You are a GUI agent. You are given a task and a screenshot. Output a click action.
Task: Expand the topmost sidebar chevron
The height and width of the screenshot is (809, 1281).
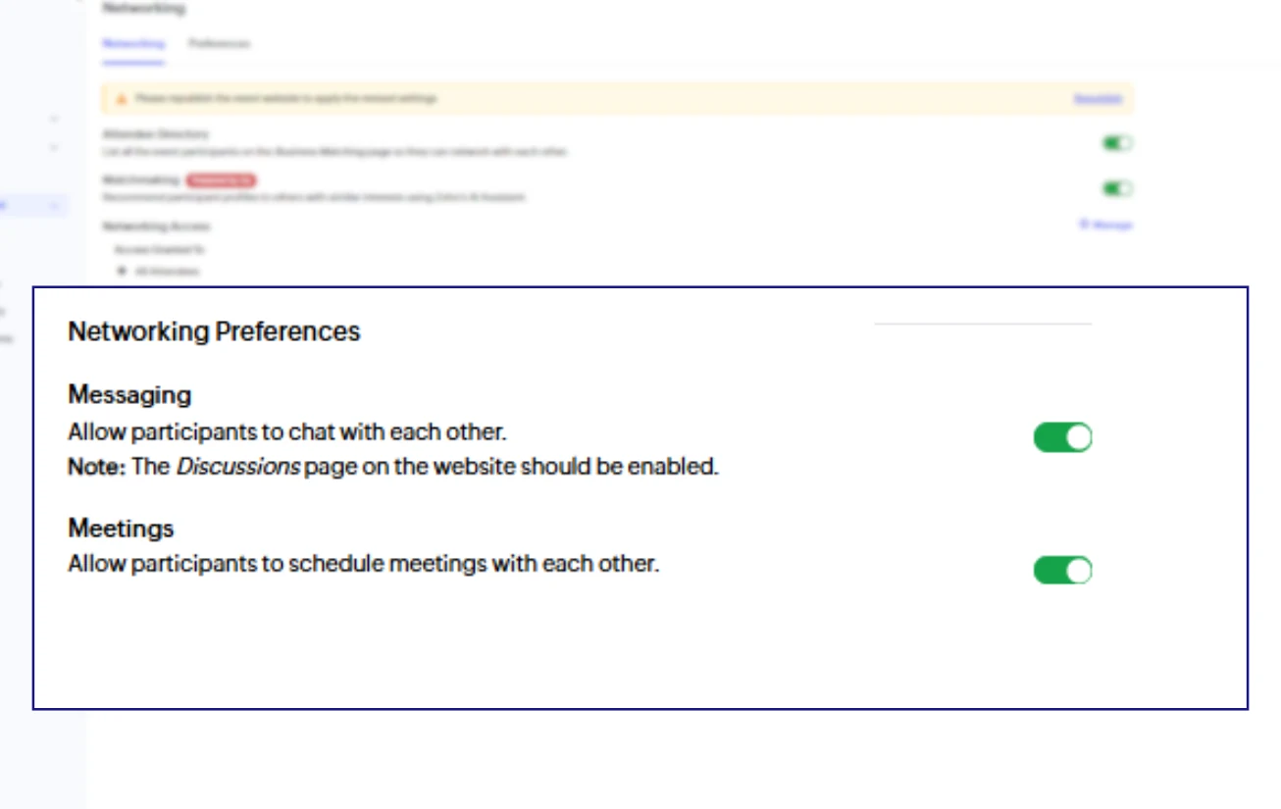[x=54, y=120]
